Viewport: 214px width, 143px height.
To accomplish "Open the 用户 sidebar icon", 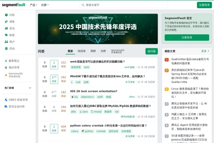I will (6, 42).
